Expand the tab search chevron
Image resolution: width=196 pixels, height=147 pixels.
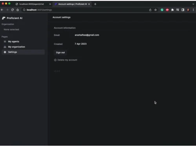click(x=193, y=4)
